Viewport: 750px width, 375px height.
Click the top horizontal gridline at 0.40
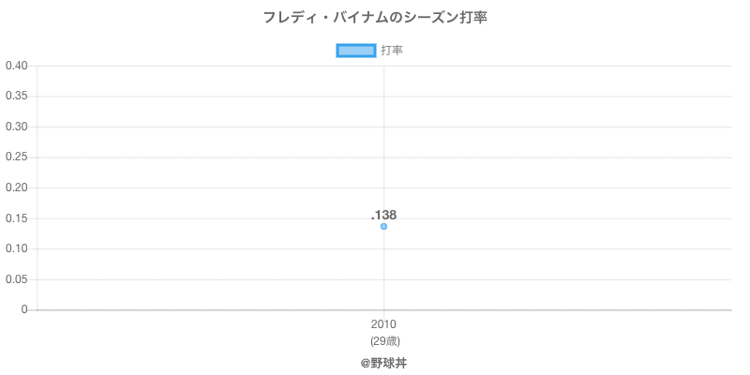[562, 66]
